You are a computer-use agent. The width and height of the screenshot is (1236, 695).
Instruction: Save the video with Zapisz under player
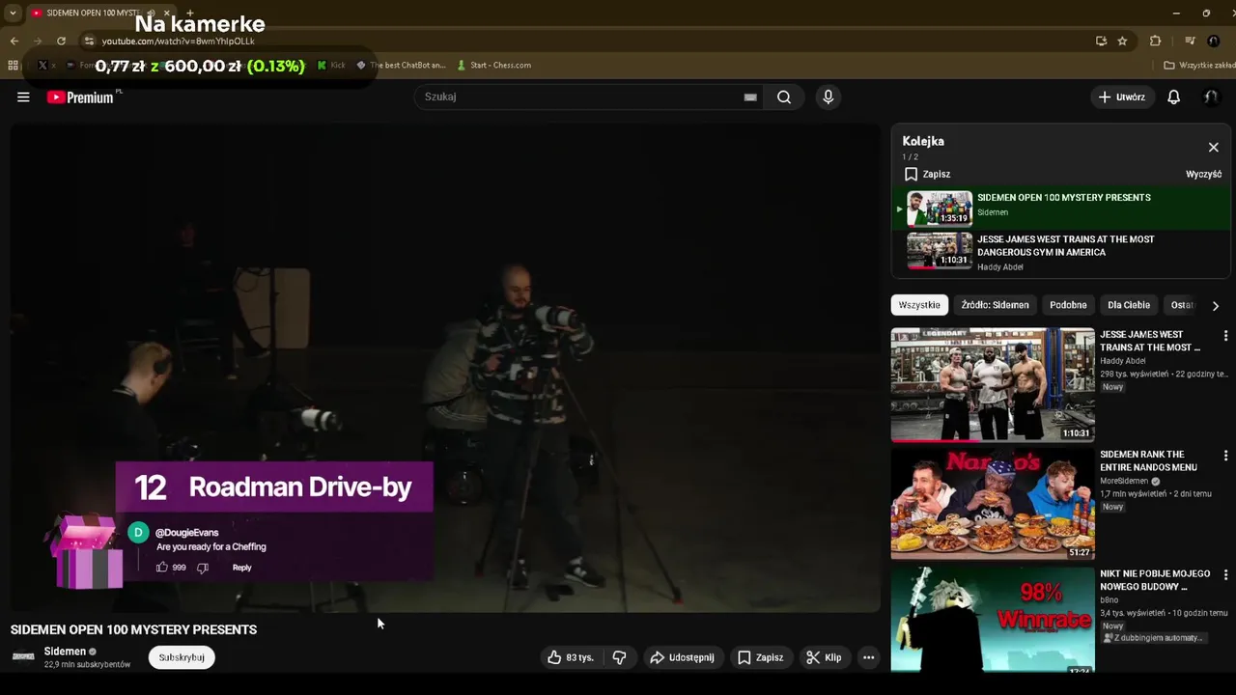click(x=761, y=657)
